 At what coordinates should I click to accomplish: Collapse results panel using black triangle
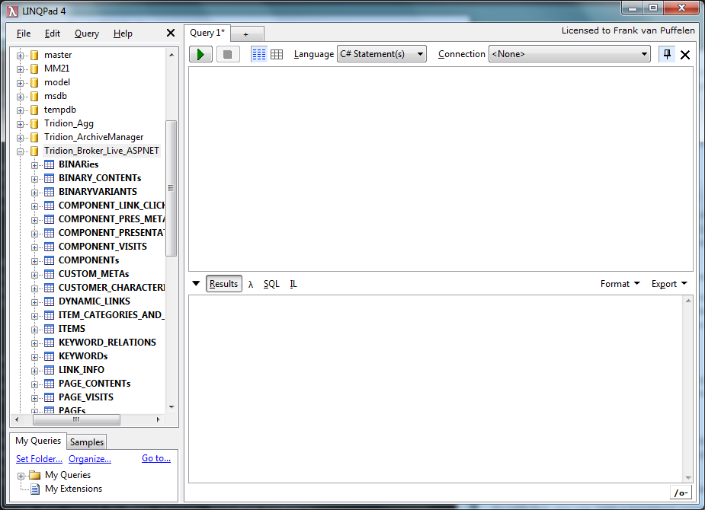tap(196, 284)
